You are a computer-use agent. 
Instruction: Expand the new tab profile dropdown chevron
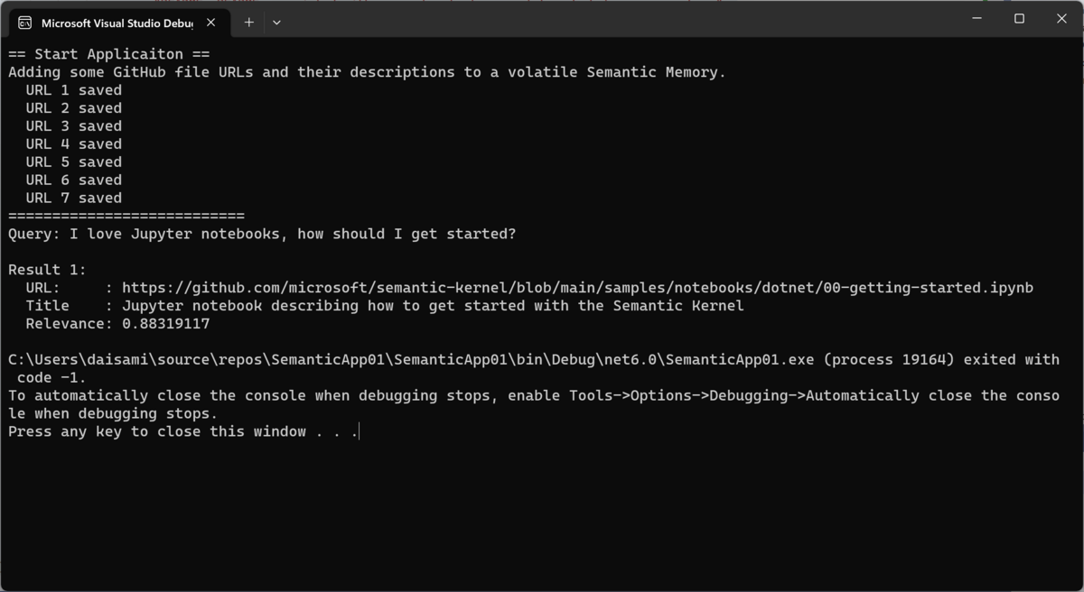(276, 23)
